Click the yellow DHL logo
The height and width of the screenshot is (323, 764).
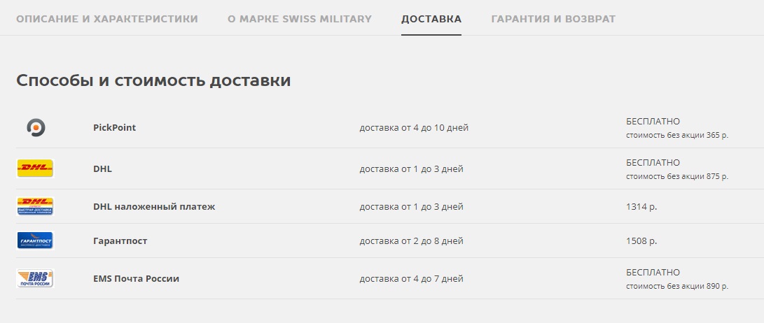[x=35, y=168]
